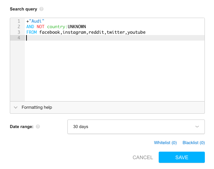Screen dimensions: 214x169
Task: Click the chevron arrow in date range field
Action: click(197, 127)
